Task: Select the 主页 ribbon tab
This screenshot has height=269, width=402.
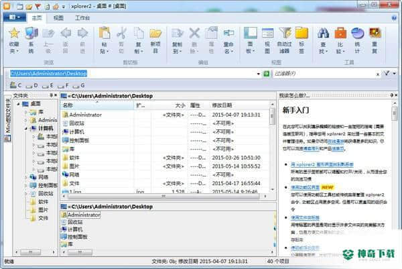Action: (37, 18)
